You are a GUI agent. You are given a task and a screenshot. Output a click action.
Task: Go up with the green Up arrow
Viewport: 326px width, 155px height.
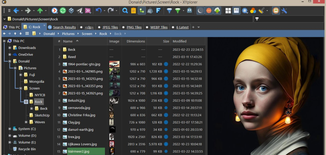(x=40, y=11)
